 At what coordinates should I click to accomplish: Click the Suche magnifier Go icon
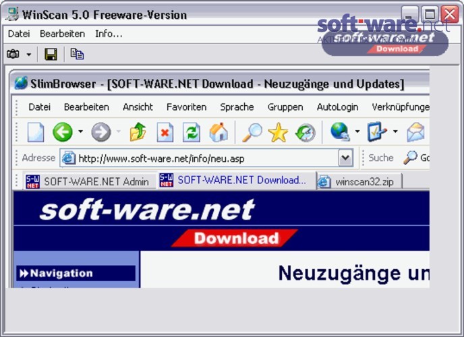410,158
